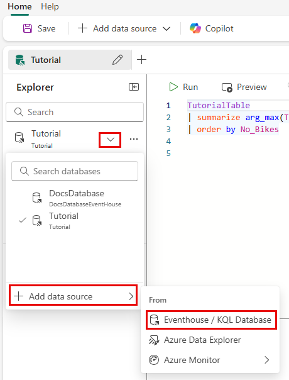289x380 pixels.
Task: Focus the Explorer Search box
Action: tap(75, 112)
